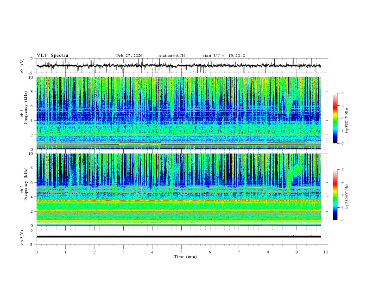Click the "-4" tick on ch.2 color bar
This screenshot has height=283, width=367.
coord(342,182)
